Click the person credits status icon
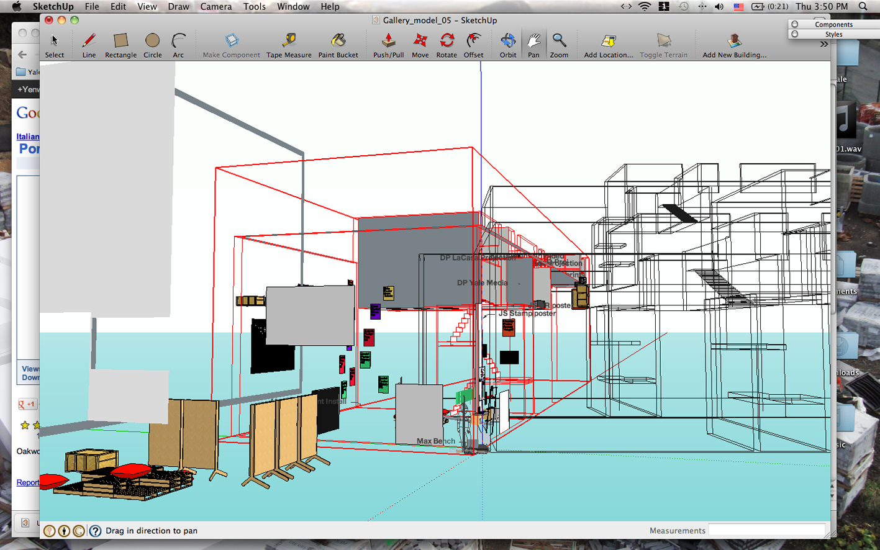Screen dimensions: 880x550 coord(64,531)
